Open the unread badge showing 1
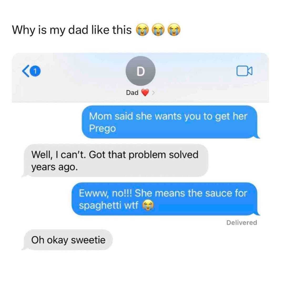 [x=35, y=71]
